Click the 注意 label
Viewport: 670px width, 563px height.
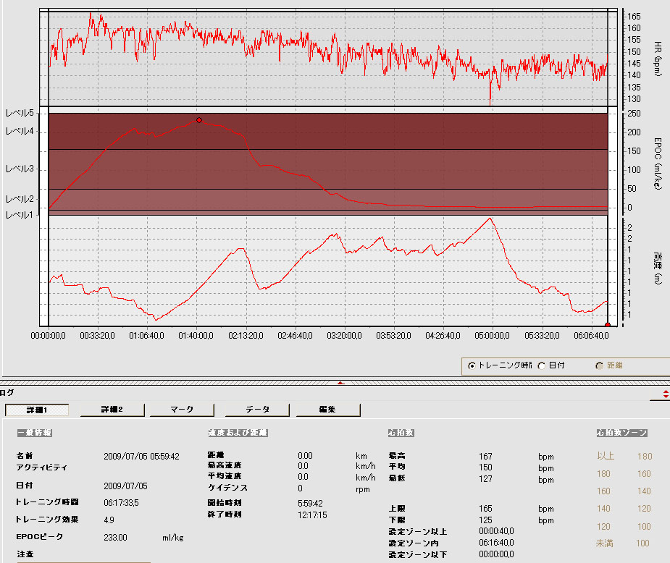pos(25,554)
